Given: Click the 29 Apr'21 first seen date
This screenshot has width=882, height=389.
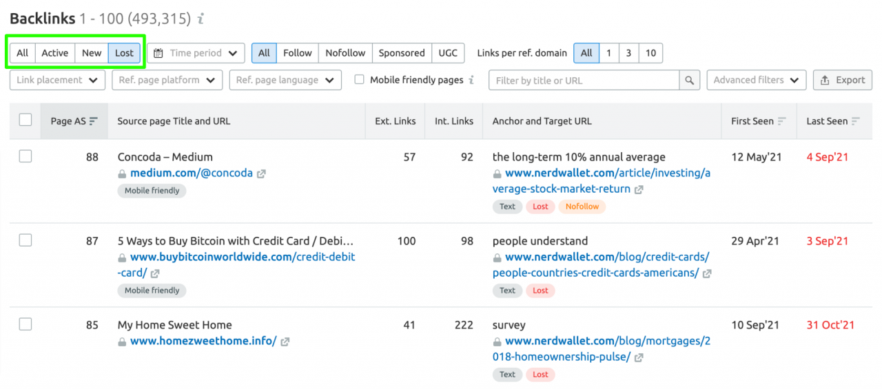Looking at the screenshot, I should coord(755,241).
